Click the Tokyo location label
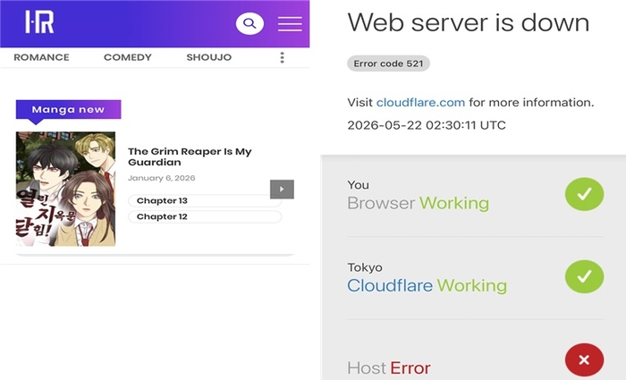 (365, 267)
